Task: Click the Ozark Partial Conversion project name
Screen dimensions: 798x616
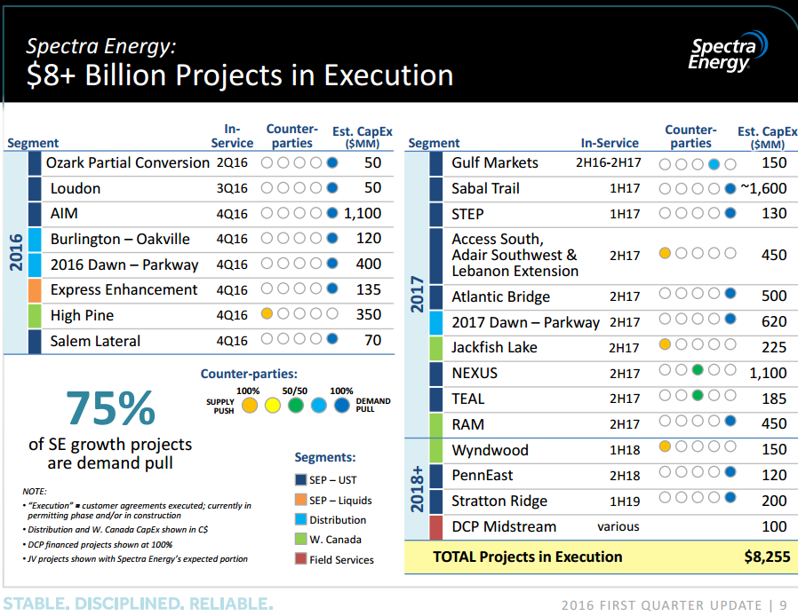Action: [127, 163]
